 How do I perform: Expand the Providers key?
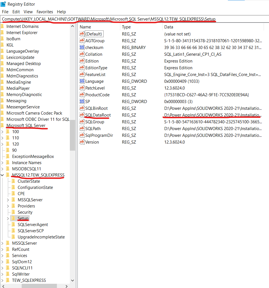coord(8,206)
